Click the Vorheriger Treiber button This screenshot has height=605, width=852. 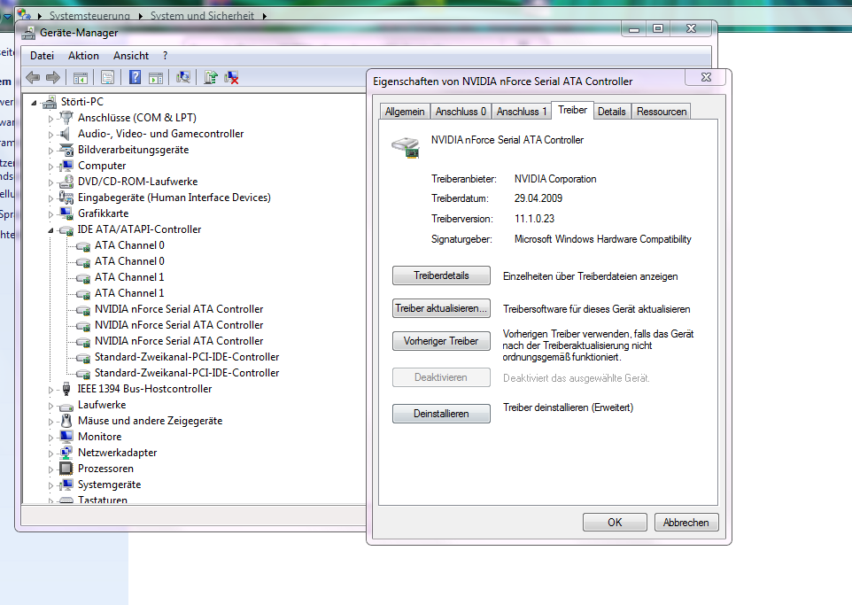(441, 341)
